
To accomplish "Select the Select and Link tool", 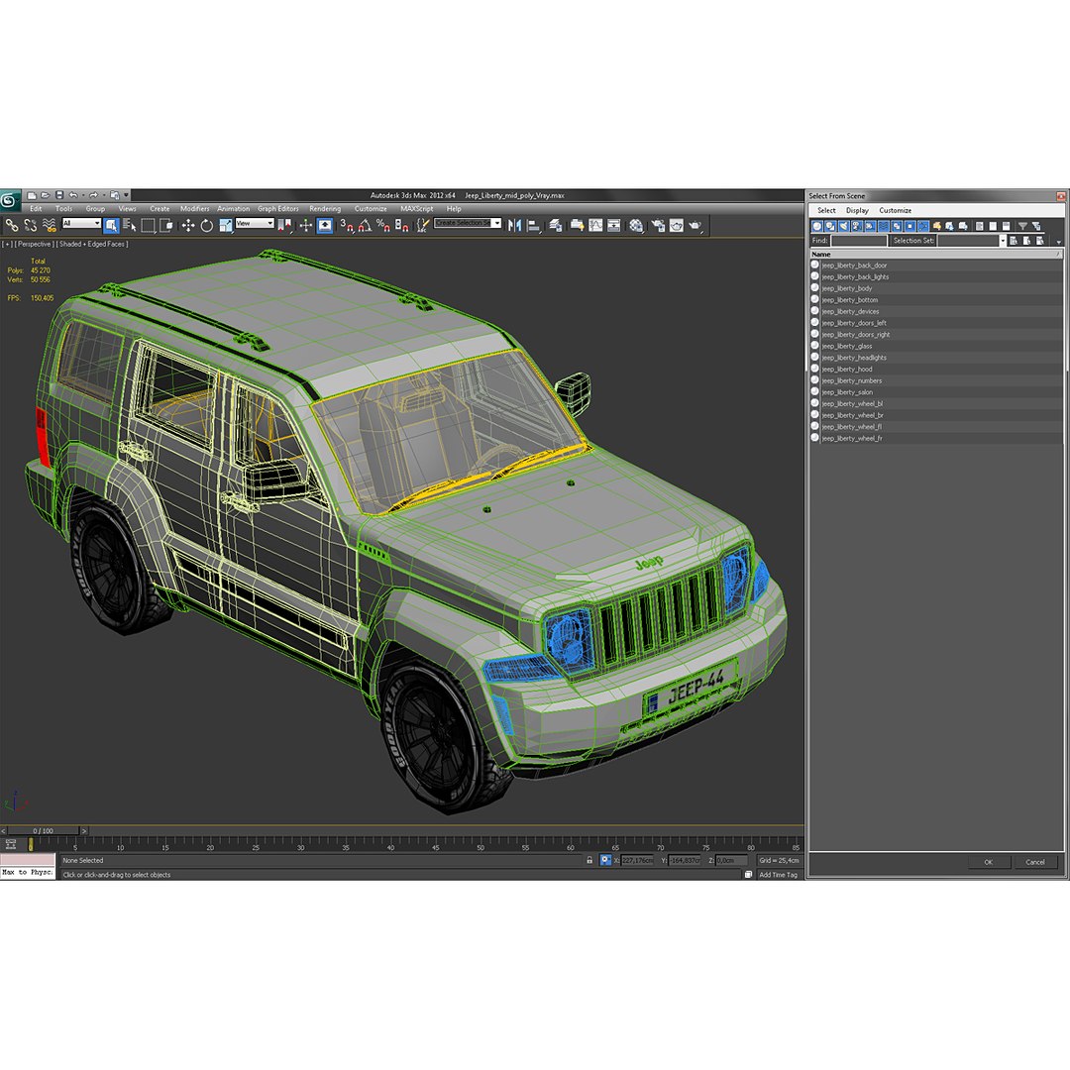I will tap(12, 225).
